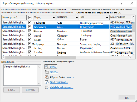The height and width of the screenshot is (102, 137).
Task: Close the mail merge recipients dialog
Action: tap(131, 3)
